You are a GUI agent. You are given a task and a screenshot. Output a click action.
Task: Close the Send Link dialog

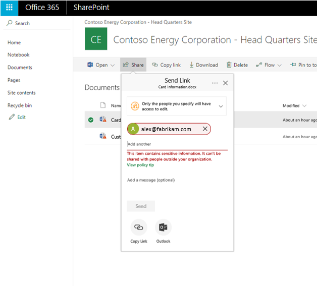pos(225,83)
